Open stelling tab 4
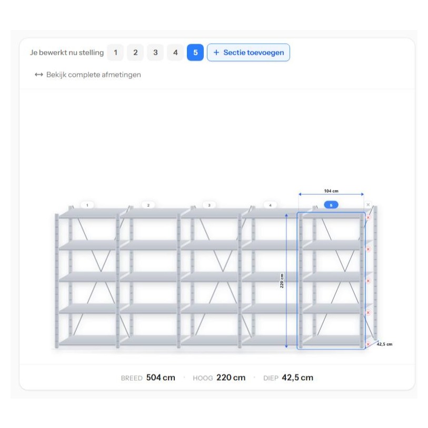Screen dimensions: 428x428 tap(175, 53)
